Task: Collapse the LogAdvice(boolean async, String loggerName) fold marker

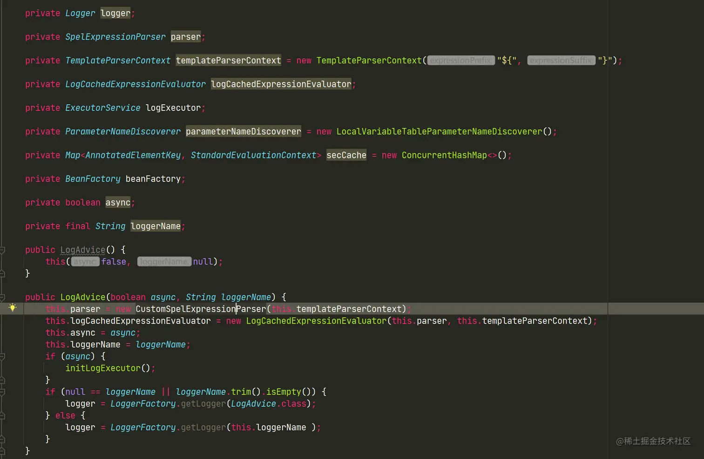Action: tap(2, 297)
